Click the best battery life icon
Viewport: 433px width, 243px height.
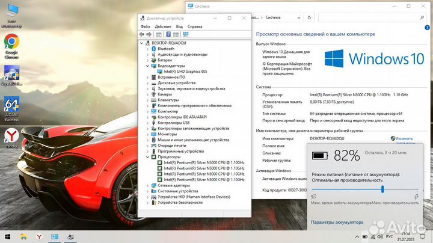pos(314,197)
